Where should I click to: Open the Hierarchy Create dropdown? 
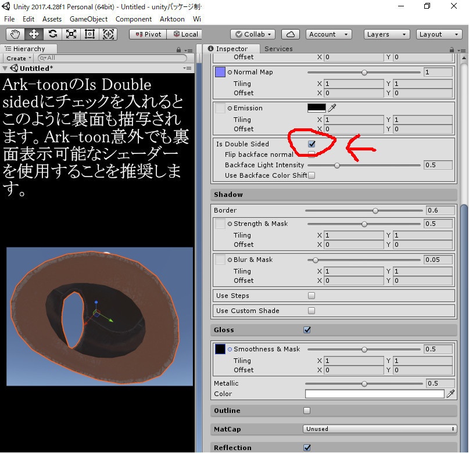[19, 58]
